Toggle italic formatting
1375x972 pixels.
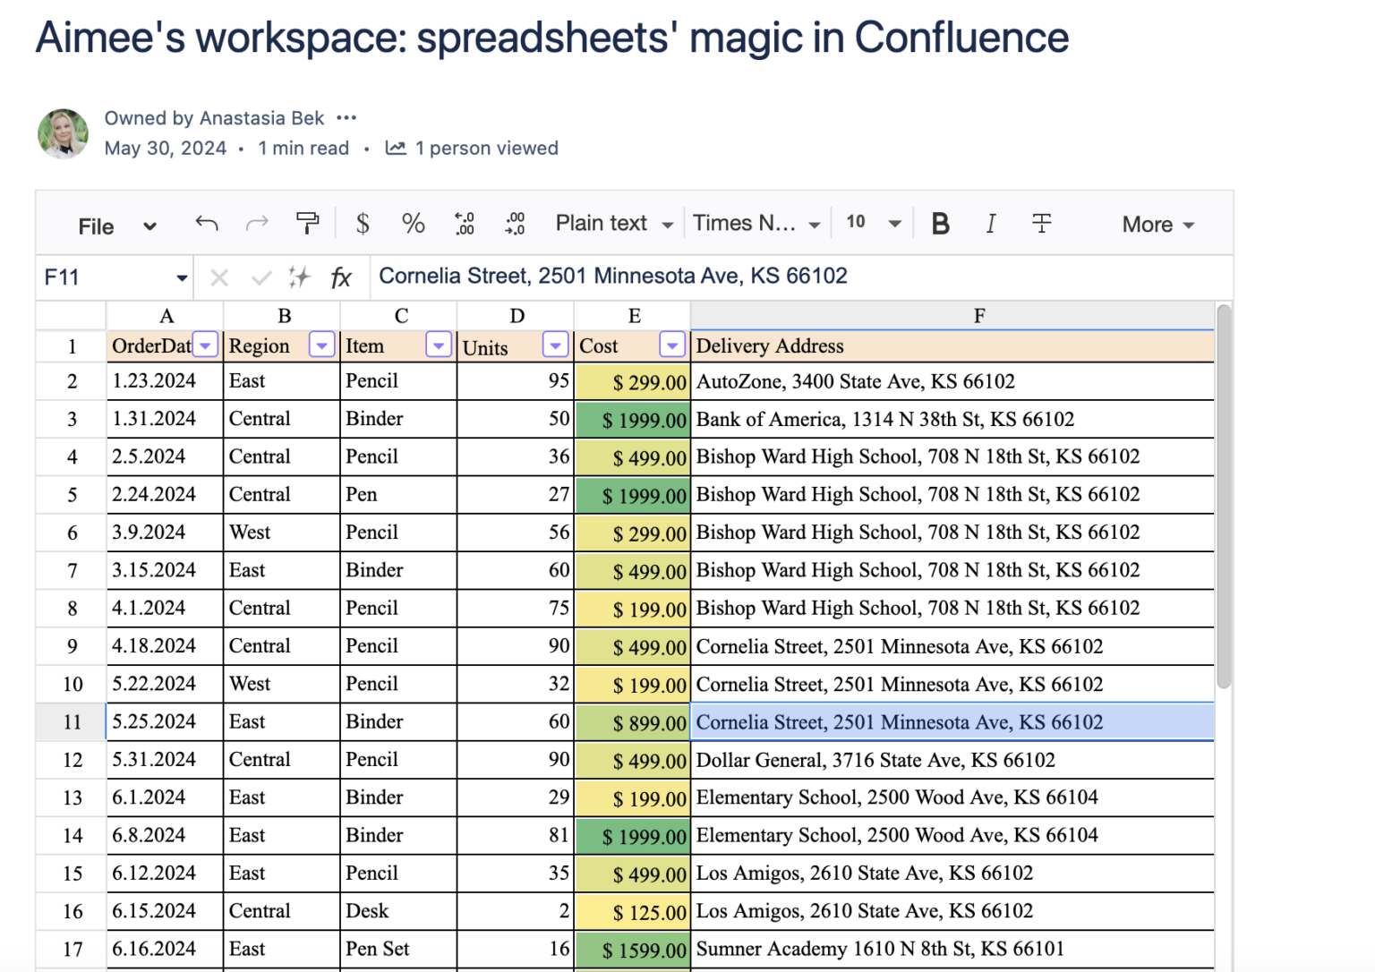coord(991,224)
